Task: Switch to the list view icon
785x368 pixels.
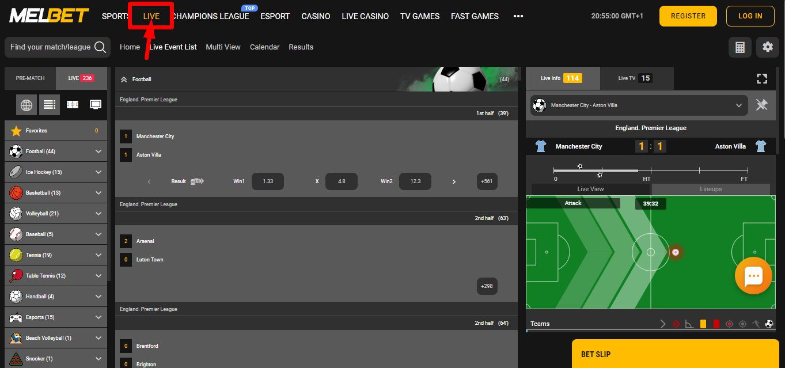Action: point(50,105)
